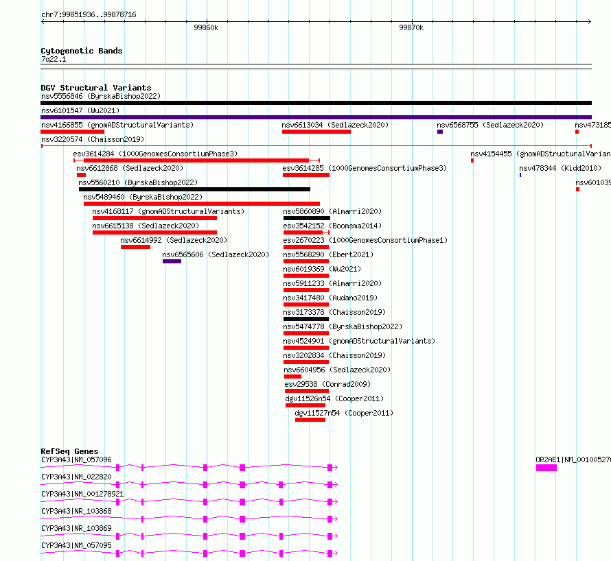Click the esv29538 (Conrad2009) label
This screenshot has width=611, height=561.
[327, 384]
